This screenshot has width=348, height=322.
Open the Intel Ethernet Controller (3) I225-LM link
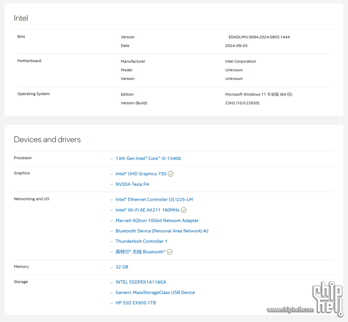154,199
